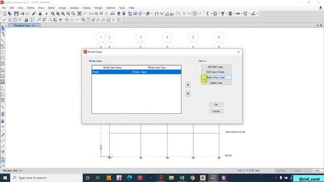Click the snap tool near bottom of left toolbar
Viewport: 324px width, 182px height.
tap(3, 160)
